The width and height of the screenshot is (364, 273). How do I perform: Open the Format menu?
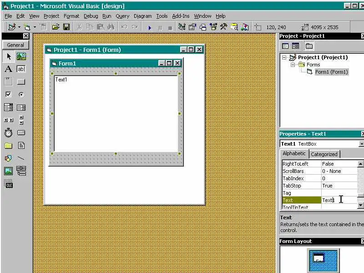71,16
